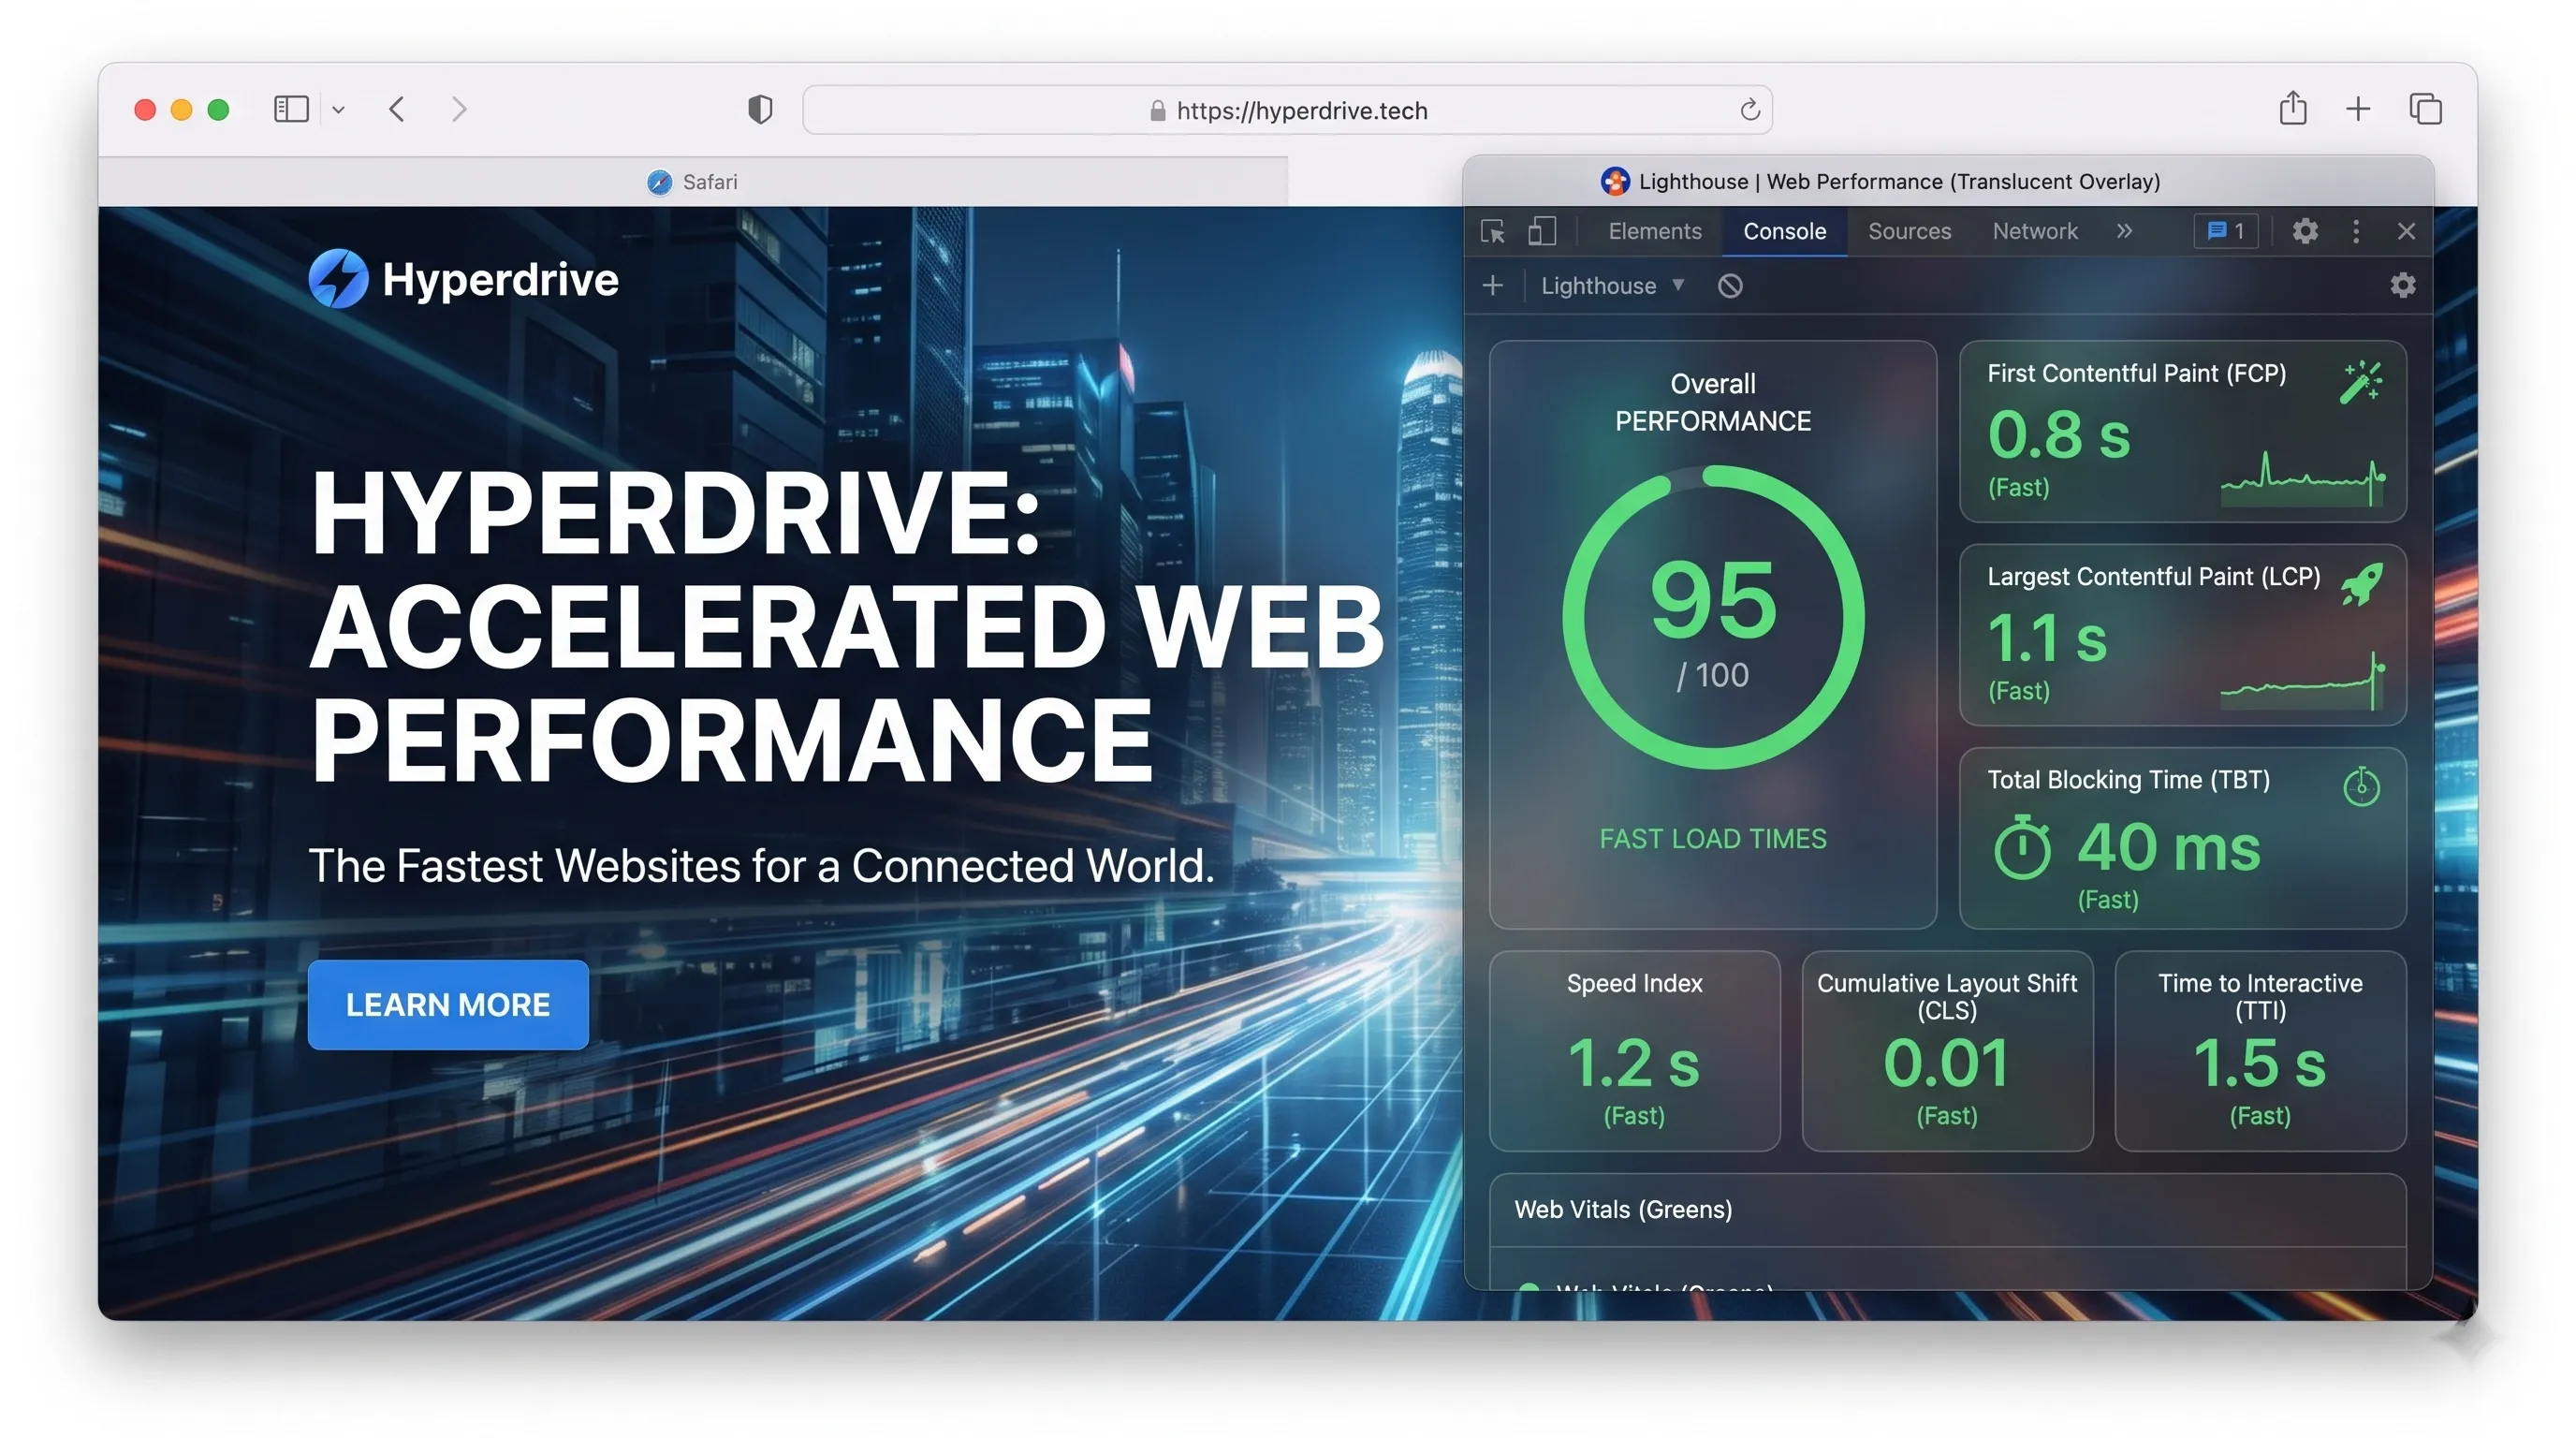
Task: Open DevTools settings gear in tab row
Action: tap(2305, 232)
